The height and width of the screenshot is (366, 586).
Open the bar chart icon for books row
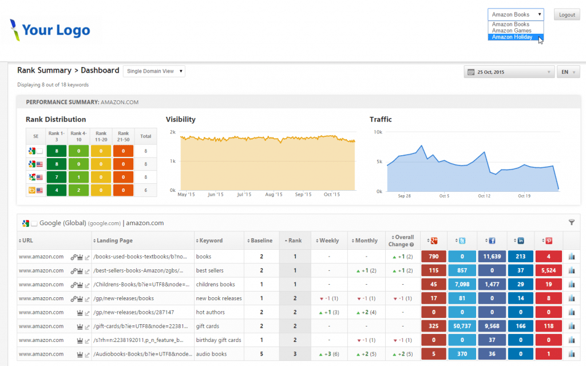tap(571, 257)
